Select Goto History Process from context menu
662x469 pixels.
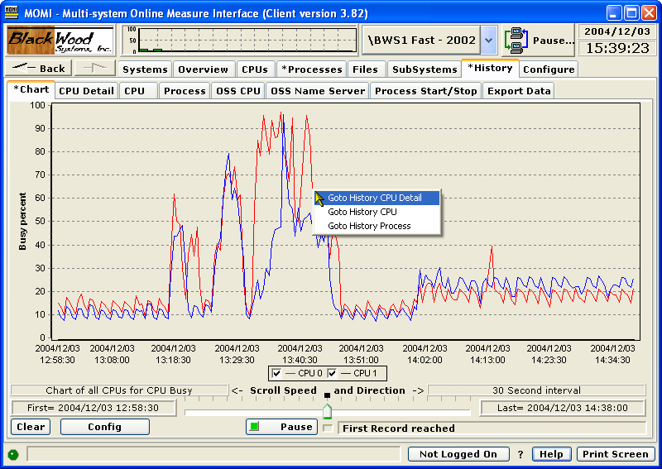pos(369,226)
